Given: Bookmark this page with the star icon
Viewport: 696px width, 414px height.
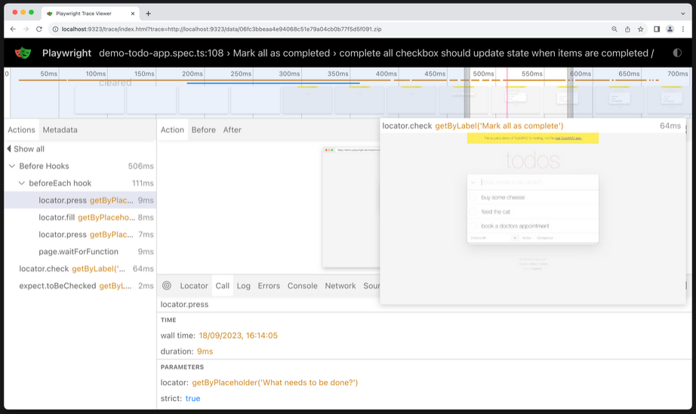Looking at the screenshot, I should 640,29.
